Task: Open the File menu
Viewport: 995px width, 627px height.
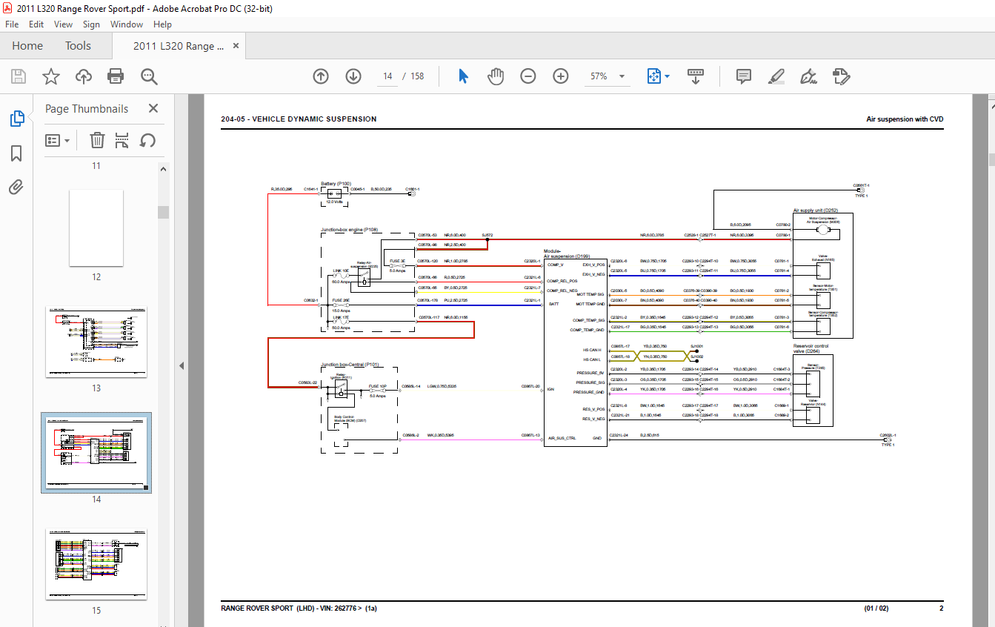Action: tap(12, 24)
